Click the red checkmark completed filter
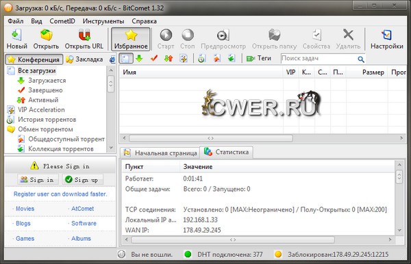Screen dimensions: 411x264 tap(154, 58)
